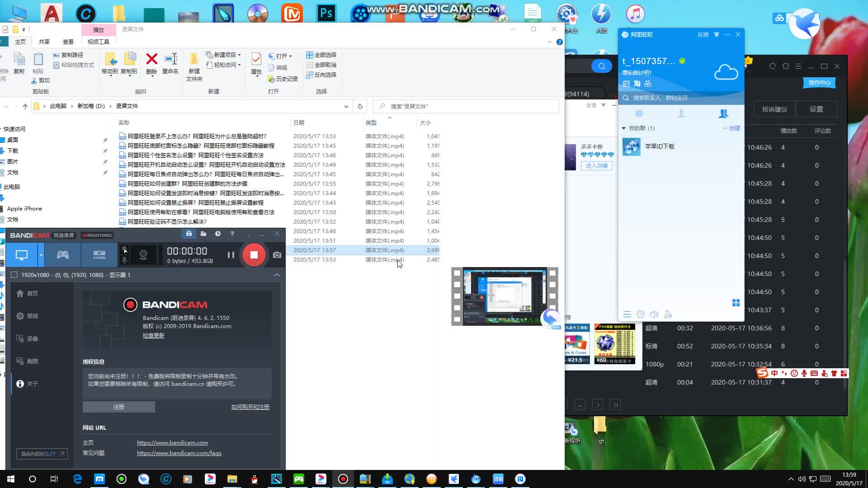Open the screen recording mode dropdown arrow
868x488 pixels.
tap(41, 254)
